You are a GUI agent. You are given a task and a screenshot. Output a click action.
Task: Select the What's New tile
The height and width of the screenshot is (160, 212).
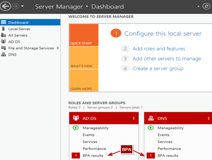tap(84, 58)
